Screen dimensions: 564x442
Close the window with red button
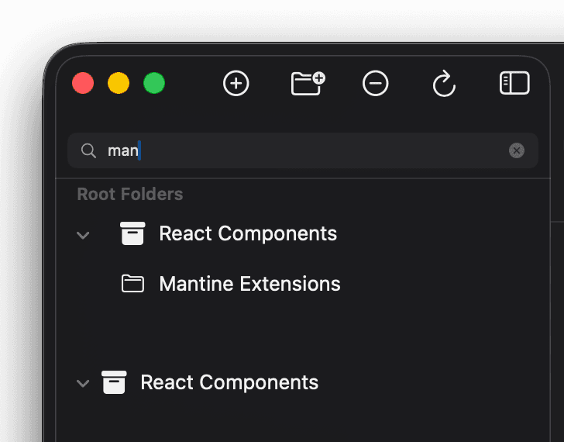83,83
